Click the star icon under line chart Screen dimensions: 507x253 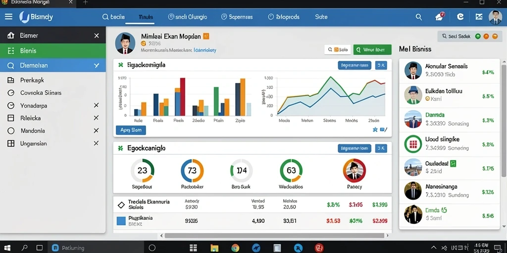click(x=375, y=130)
